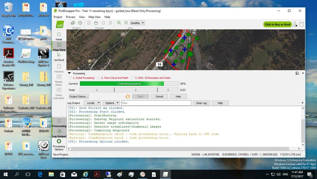Click the GCP/MTP manager crosshair icon
This screenshot has width=317, height=179.
(x=80, y=23)
